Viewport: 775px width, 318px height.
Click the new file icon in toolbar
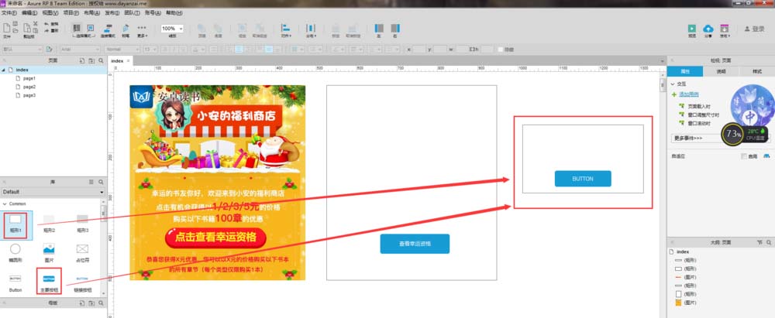pos(7,28)
